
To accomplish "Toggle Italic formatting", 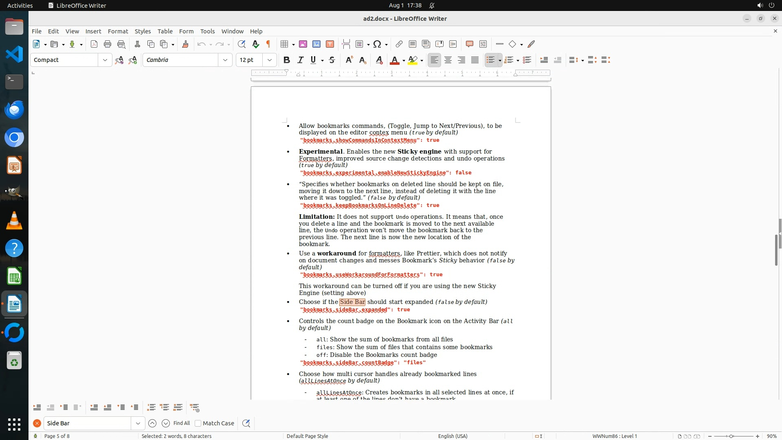I will pos(300,60).
